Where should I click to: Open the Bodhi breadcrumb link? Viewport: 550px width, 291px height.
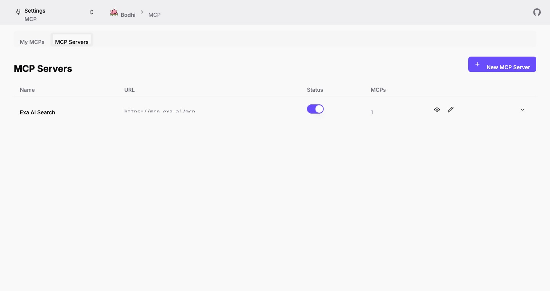point(128,15)
